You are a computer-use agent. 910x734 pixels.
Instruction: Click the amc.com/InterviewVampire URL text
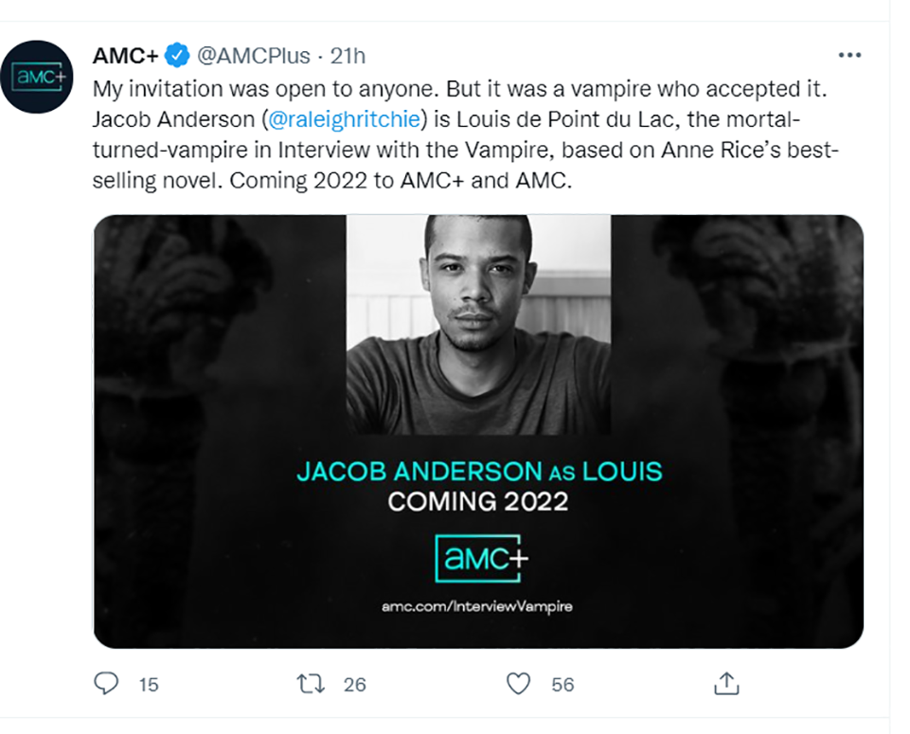click(x=477, y=606)
